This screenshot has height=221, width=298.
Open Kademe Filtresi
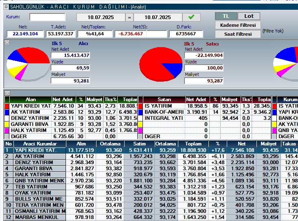point(238,25)
